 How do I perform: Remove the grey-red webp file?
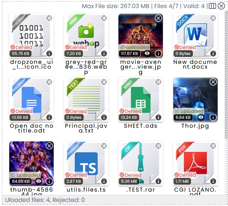pyautogui.click(x=104, y=18)
